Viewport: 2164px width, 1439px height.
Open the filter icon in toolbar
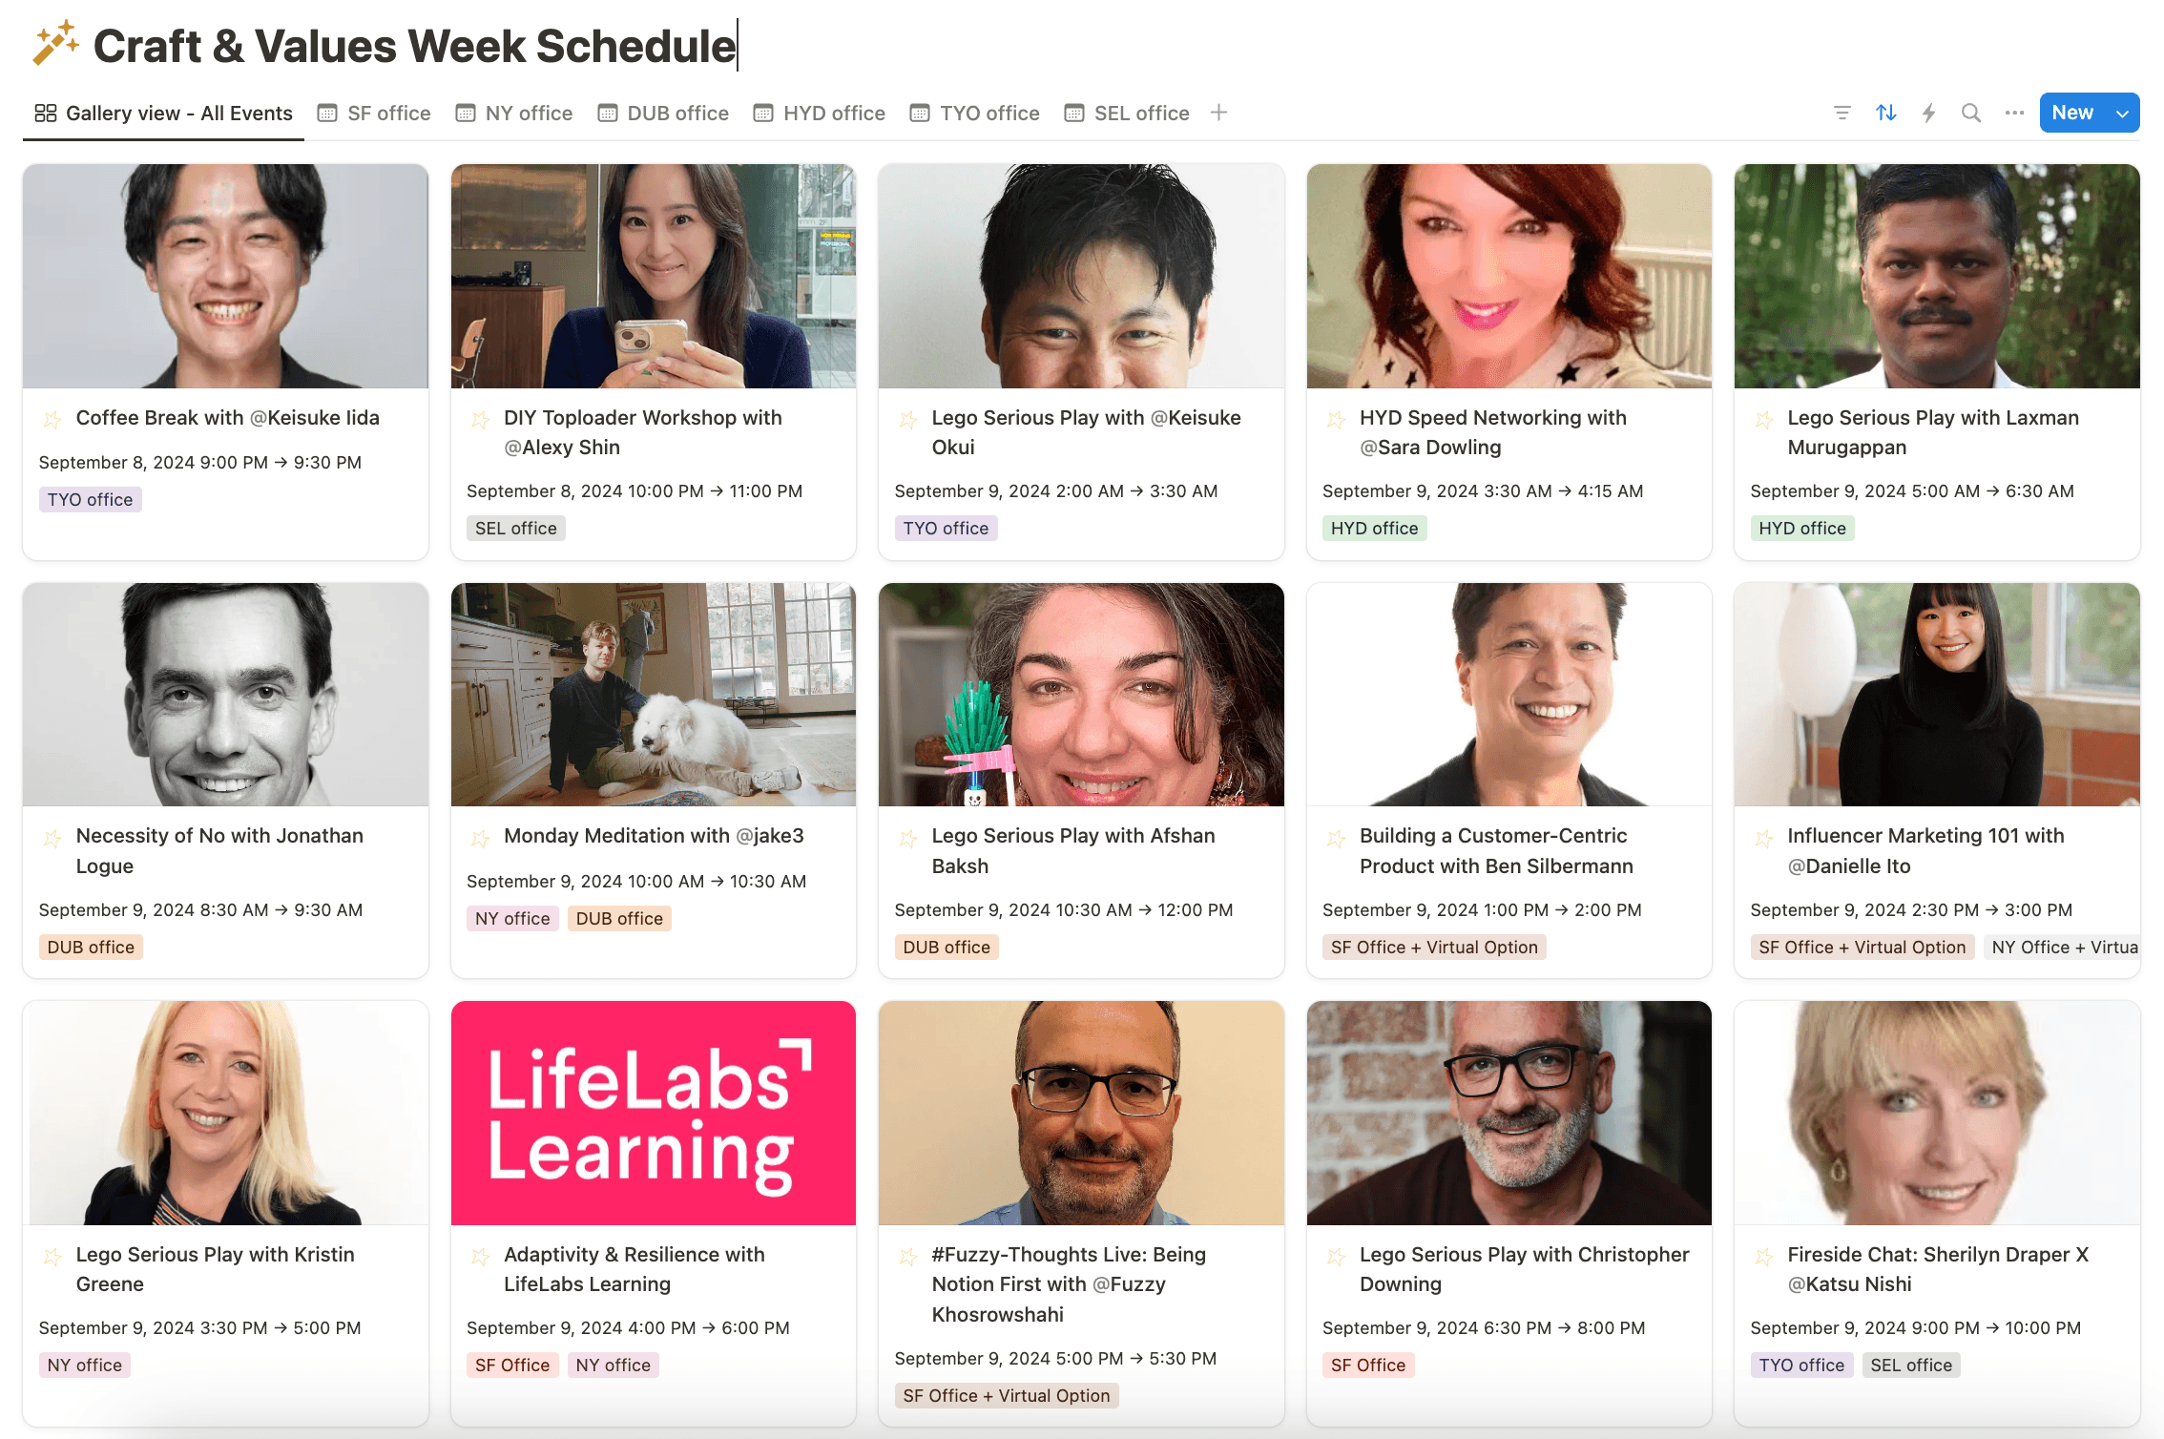(1842, 114)
